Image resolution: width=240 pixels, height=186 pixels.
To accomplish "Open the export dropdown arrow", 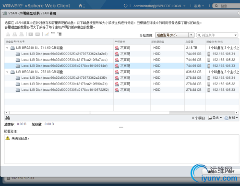I will (221, 118).
